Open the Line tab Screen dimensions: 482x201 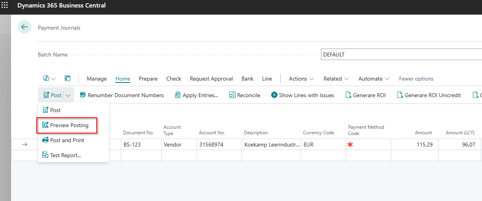[267, 79]
